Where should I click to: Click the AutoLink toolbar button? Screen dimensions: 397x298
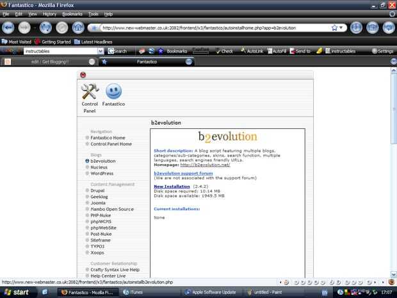point(252,51)
